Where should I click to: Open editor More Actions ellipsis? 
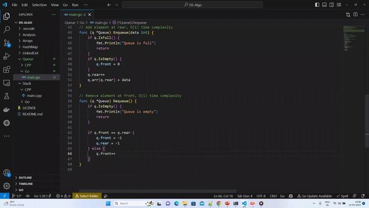363,14
